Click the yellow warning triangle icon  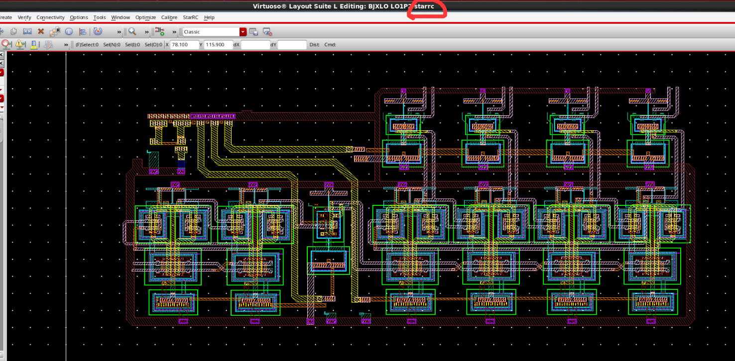pyautogui.click(x=20, y=44)
